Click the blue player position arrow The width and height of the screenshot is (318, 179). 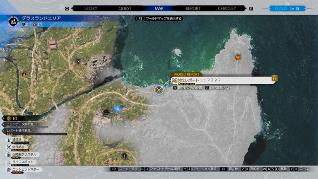pyautogui.click(x=118, y=109)
